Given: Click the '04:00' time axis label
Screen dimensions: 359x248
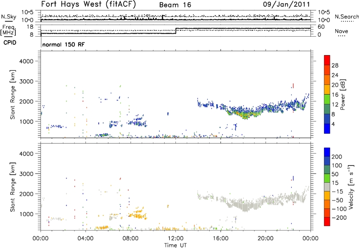Looking at the screenshot, I should [x=85, y=239].
